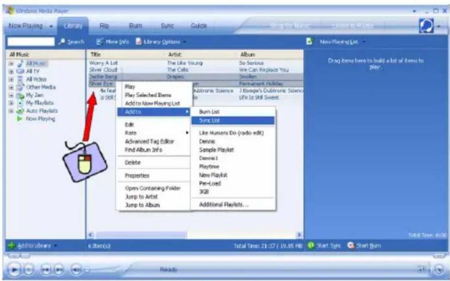Click the scroll right arrow of the list
The width and height of the screenshot is (450, 281).
point(299,235)
